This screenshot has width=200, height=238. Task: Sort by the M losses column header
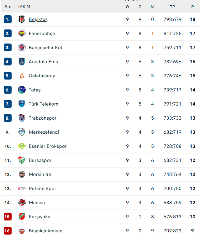pyautogui.click(x=152, y=7)
